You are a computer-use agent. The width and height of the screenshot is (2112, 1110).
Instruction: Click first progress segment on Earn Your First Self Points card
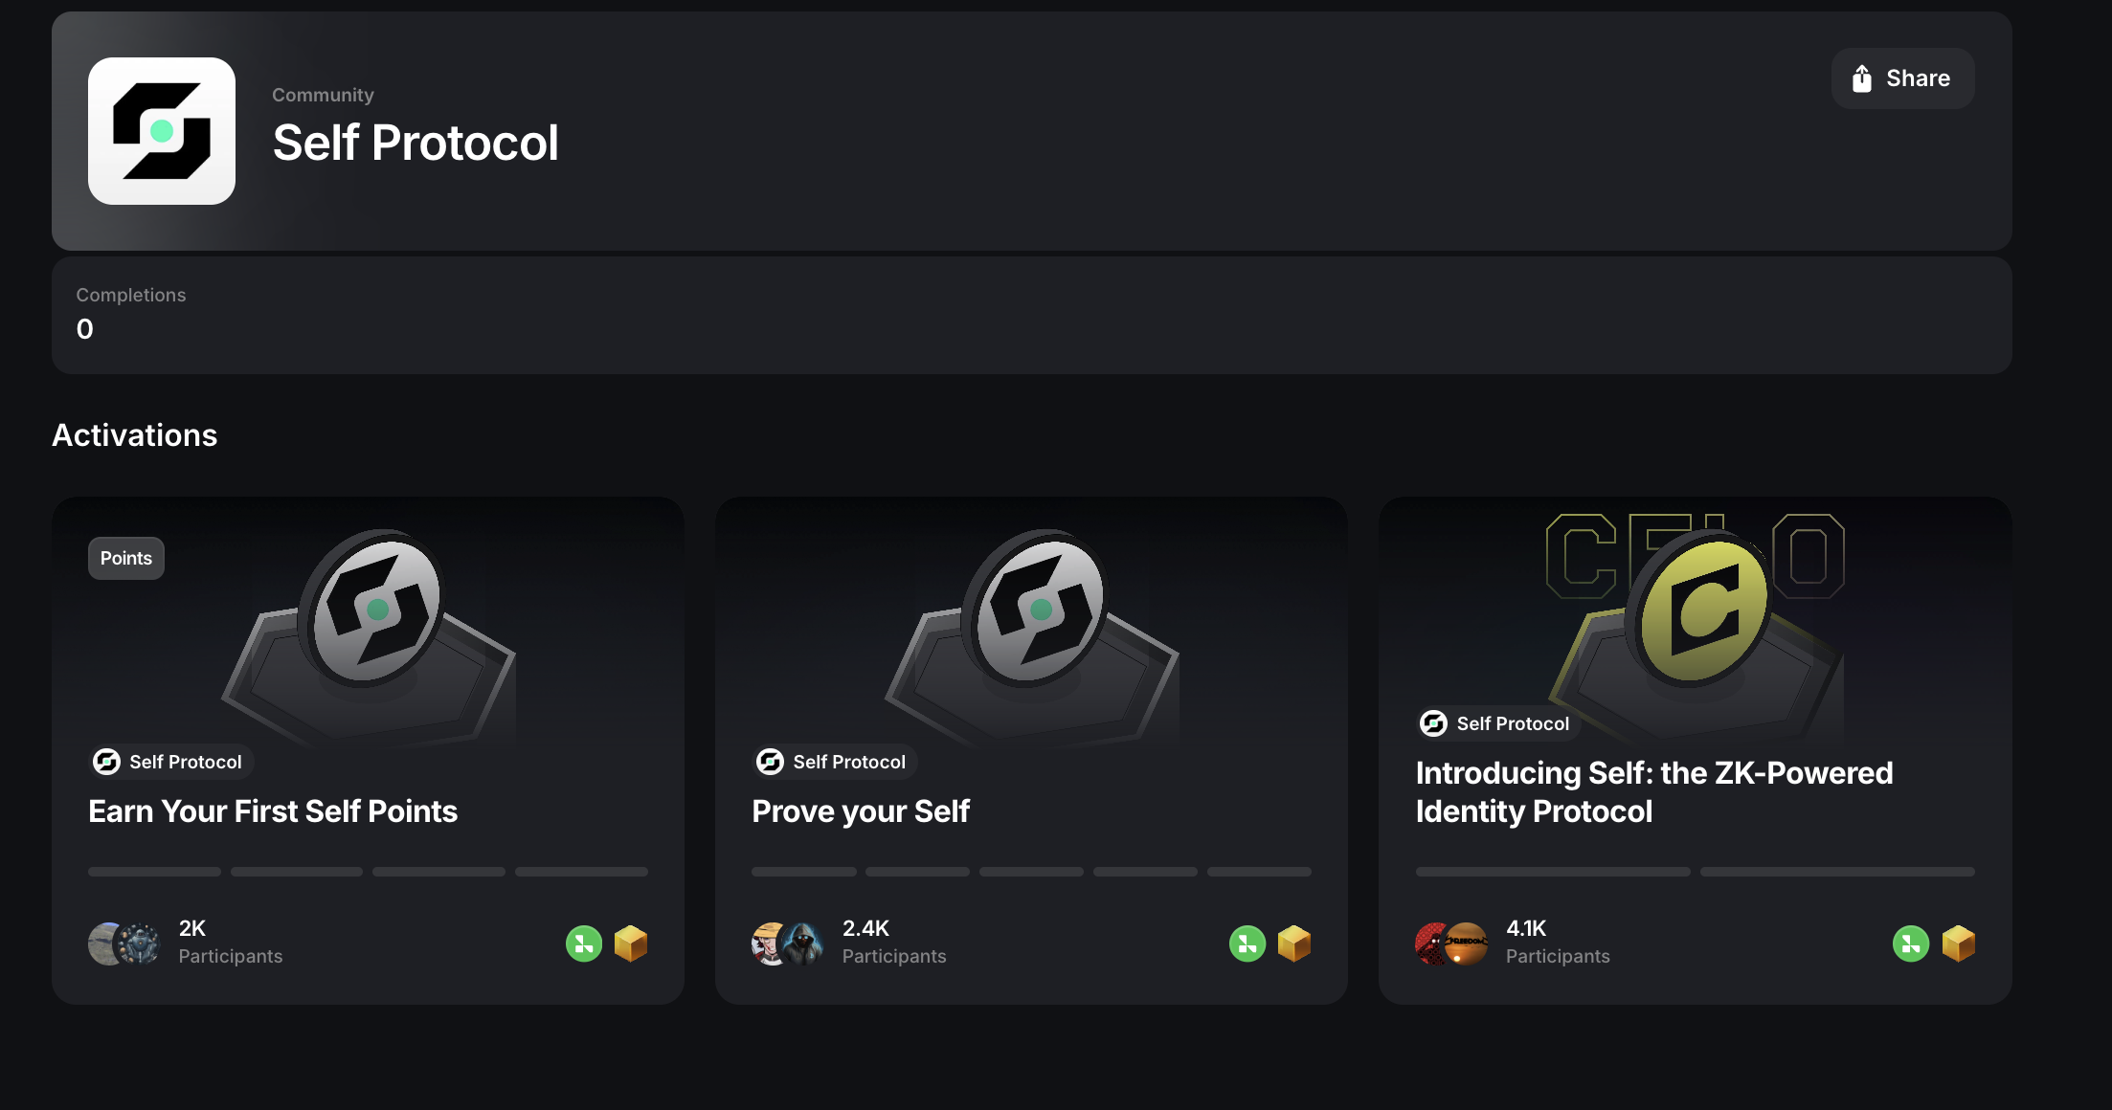[x=154, y=872]
